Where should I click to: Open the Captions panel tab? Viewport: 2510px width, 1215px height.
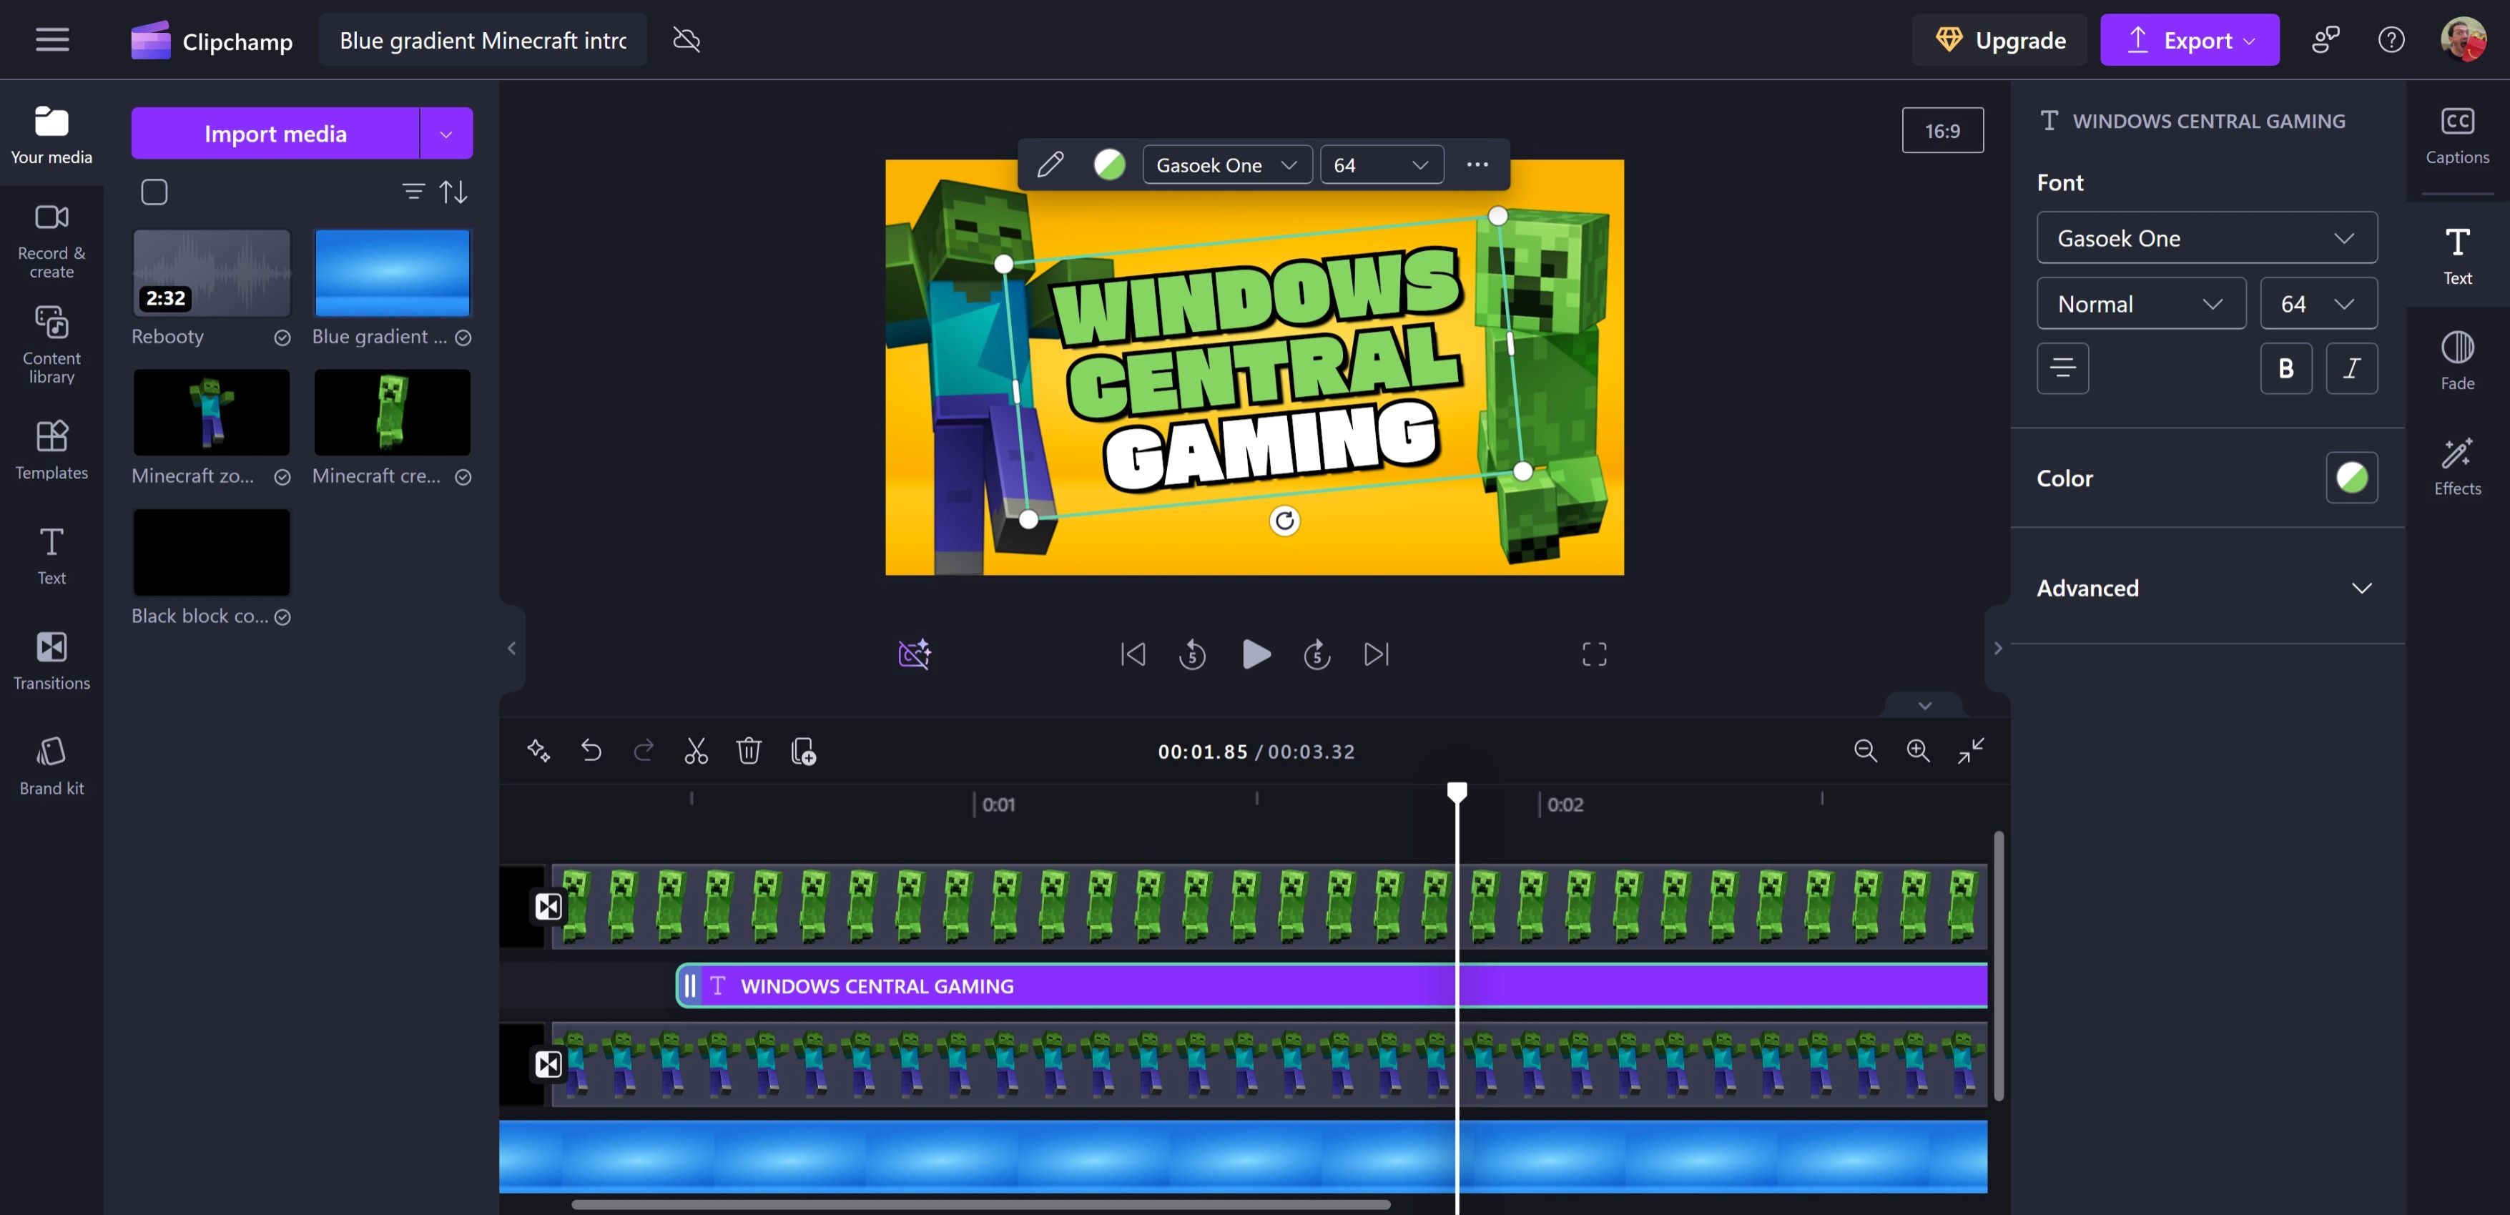tap(2457, 135)
